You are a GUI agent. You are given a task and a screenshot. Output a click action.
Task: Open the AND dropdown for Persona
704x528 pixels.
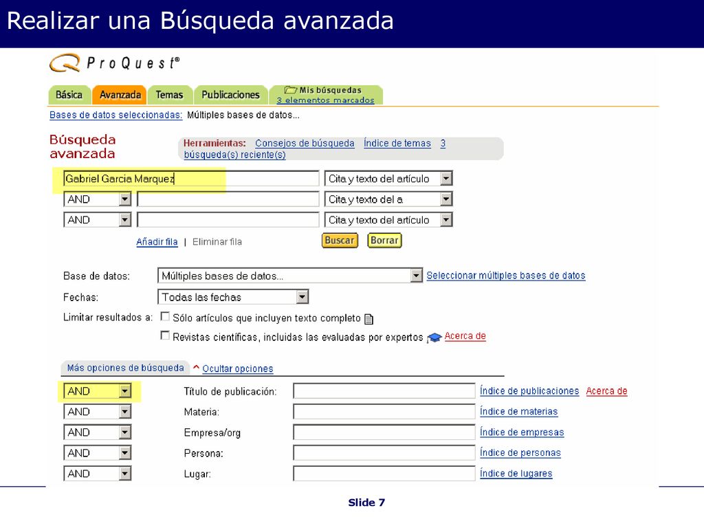pos(98,453)
